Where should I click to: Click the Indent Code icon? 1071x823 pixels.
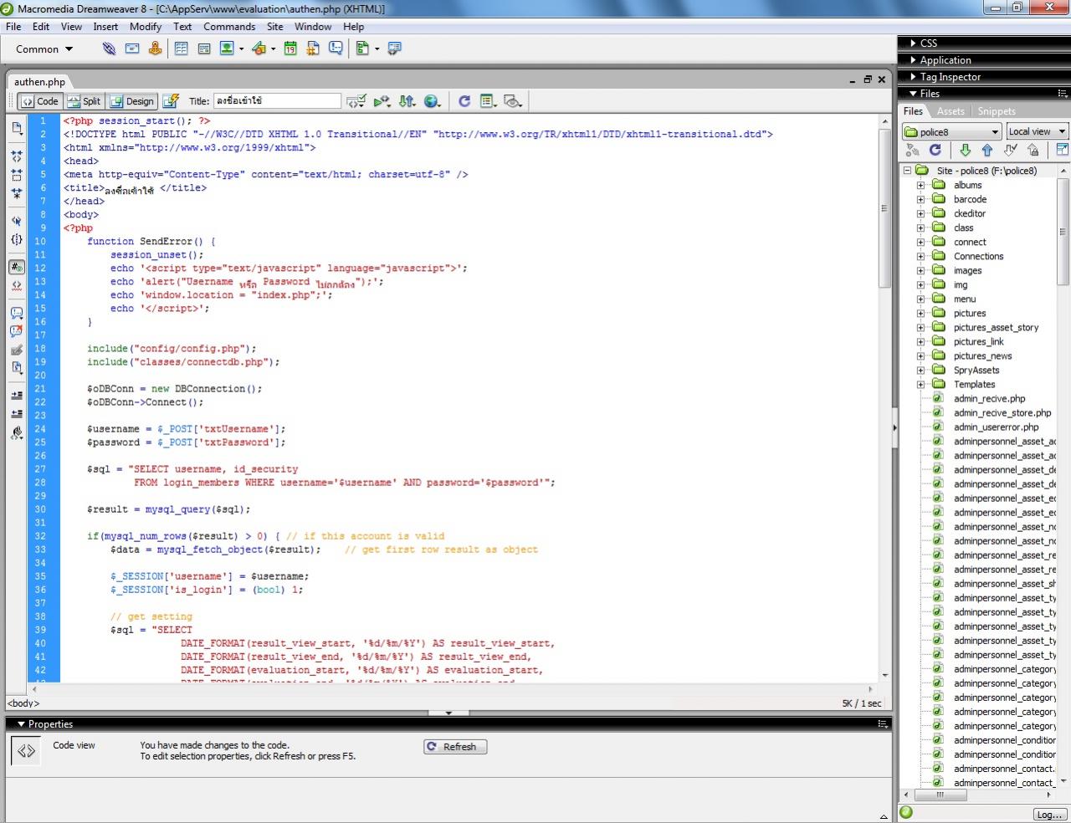coord(17,395)
